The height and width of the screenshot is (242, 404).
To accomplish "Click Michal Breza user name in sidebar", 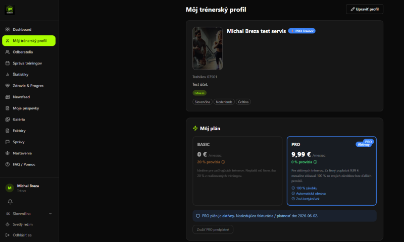I will tap(28, 186).
